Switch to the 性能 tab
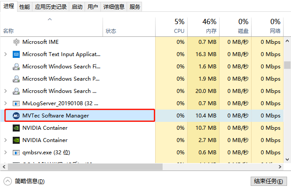The image size is (291, 192). click(x=25, y=7)
